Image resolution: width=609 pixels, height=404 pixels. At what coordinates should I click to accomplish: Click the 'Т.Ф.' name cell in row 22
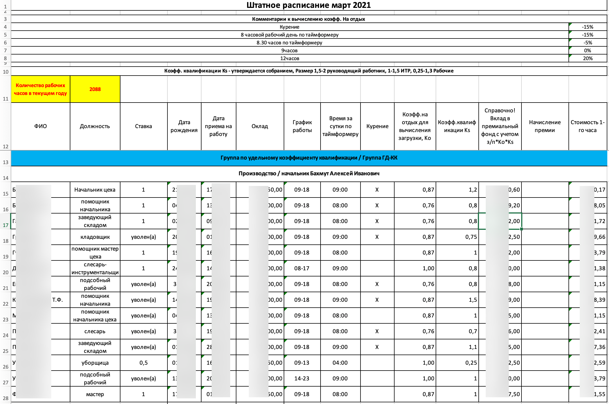(x=41, y=300)
